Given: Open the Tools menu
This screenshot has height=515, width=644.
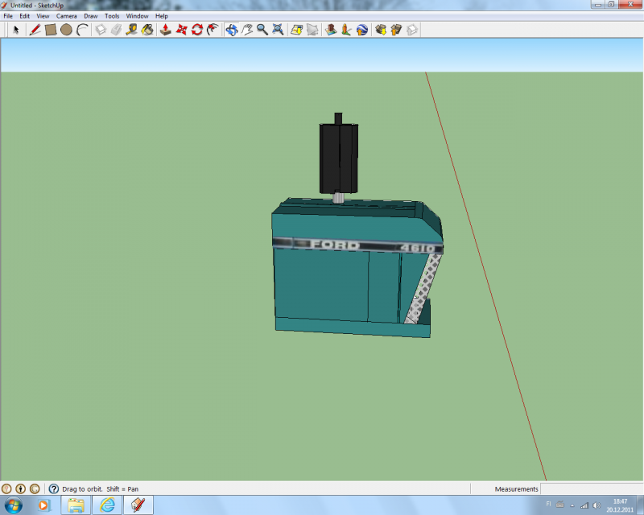Looking at the screenshot, I should (112, 16).
